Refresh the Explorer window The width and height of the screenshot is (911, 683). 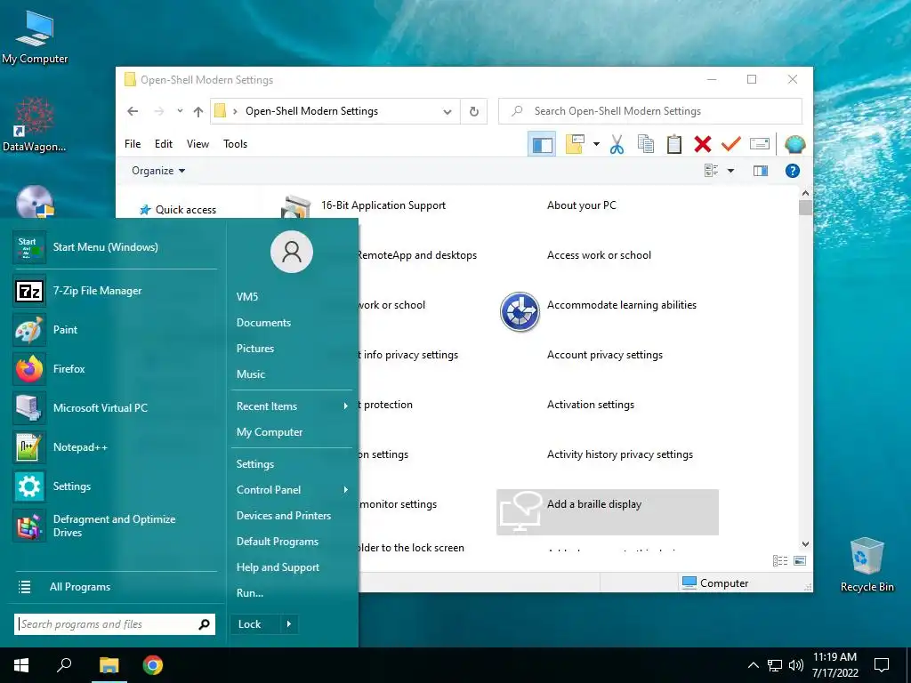(x=474, y=111)
